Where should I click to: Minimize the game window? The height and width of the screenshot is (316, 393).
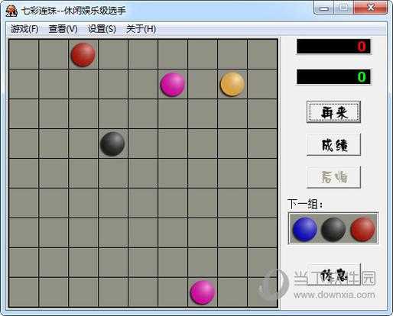click(x=323, y=8)
